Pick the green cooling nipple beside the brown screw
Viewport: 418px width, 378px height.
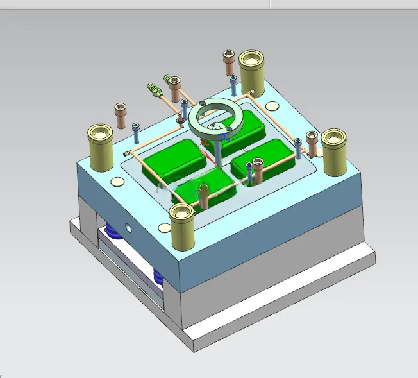[167, 78]
